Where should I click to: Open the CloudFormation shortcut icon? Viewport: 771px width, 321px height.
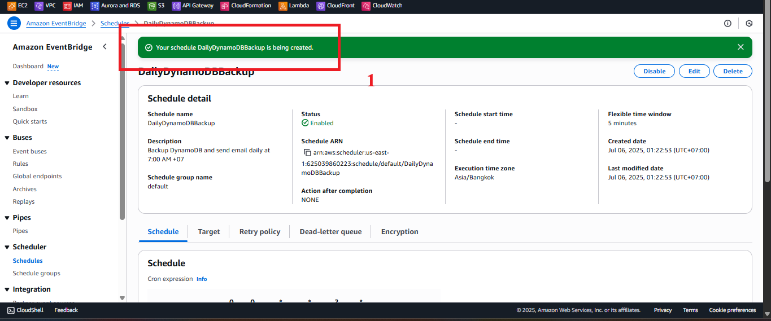tap(225, 6)
